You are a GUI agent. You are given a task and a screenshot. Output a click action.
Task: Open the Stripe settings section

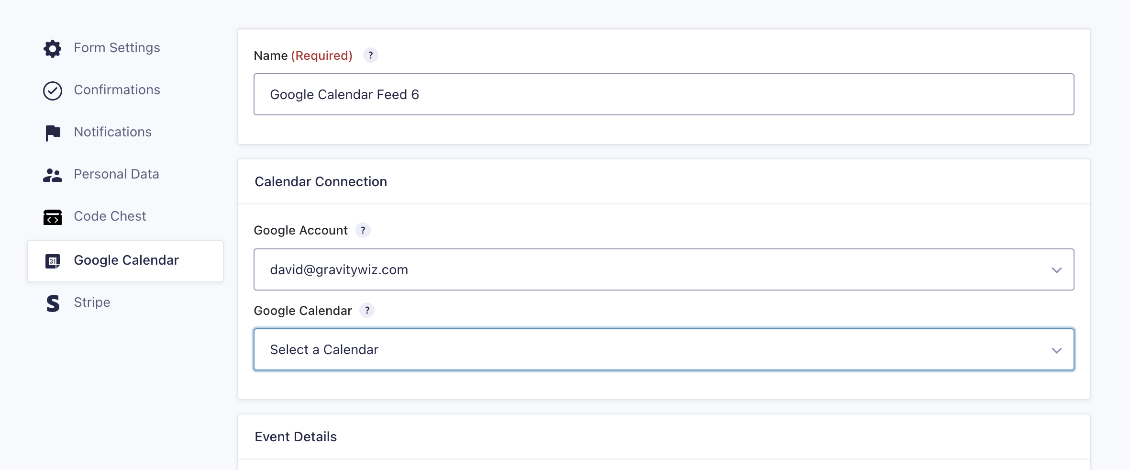[92, 302]
